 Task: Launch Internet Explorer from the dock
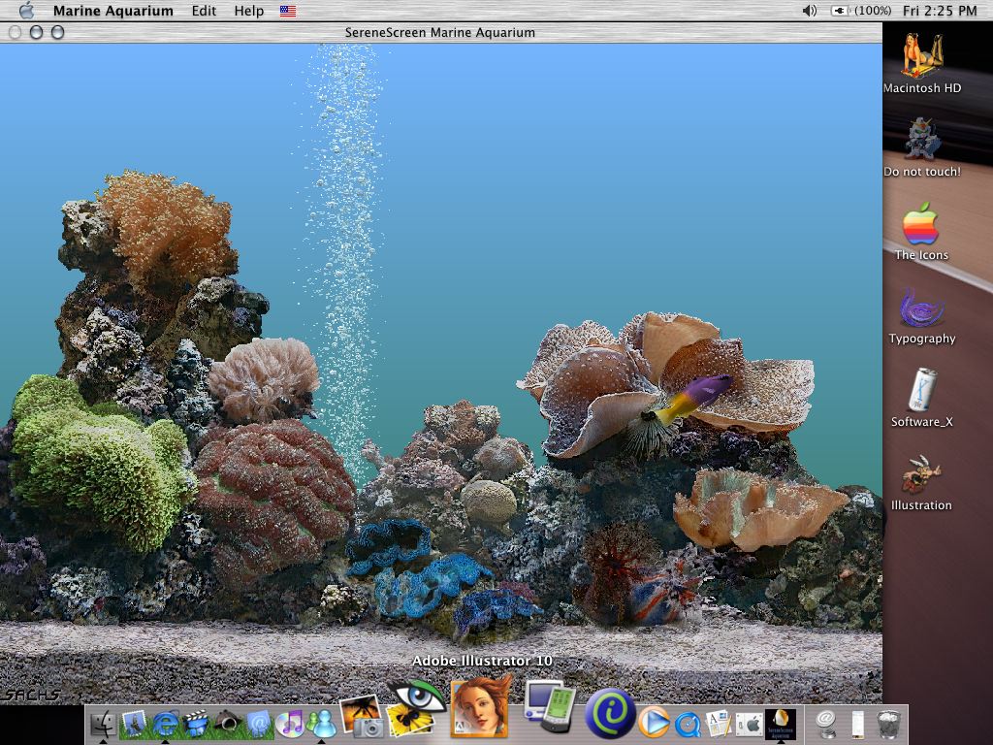(x=166, y=723)
